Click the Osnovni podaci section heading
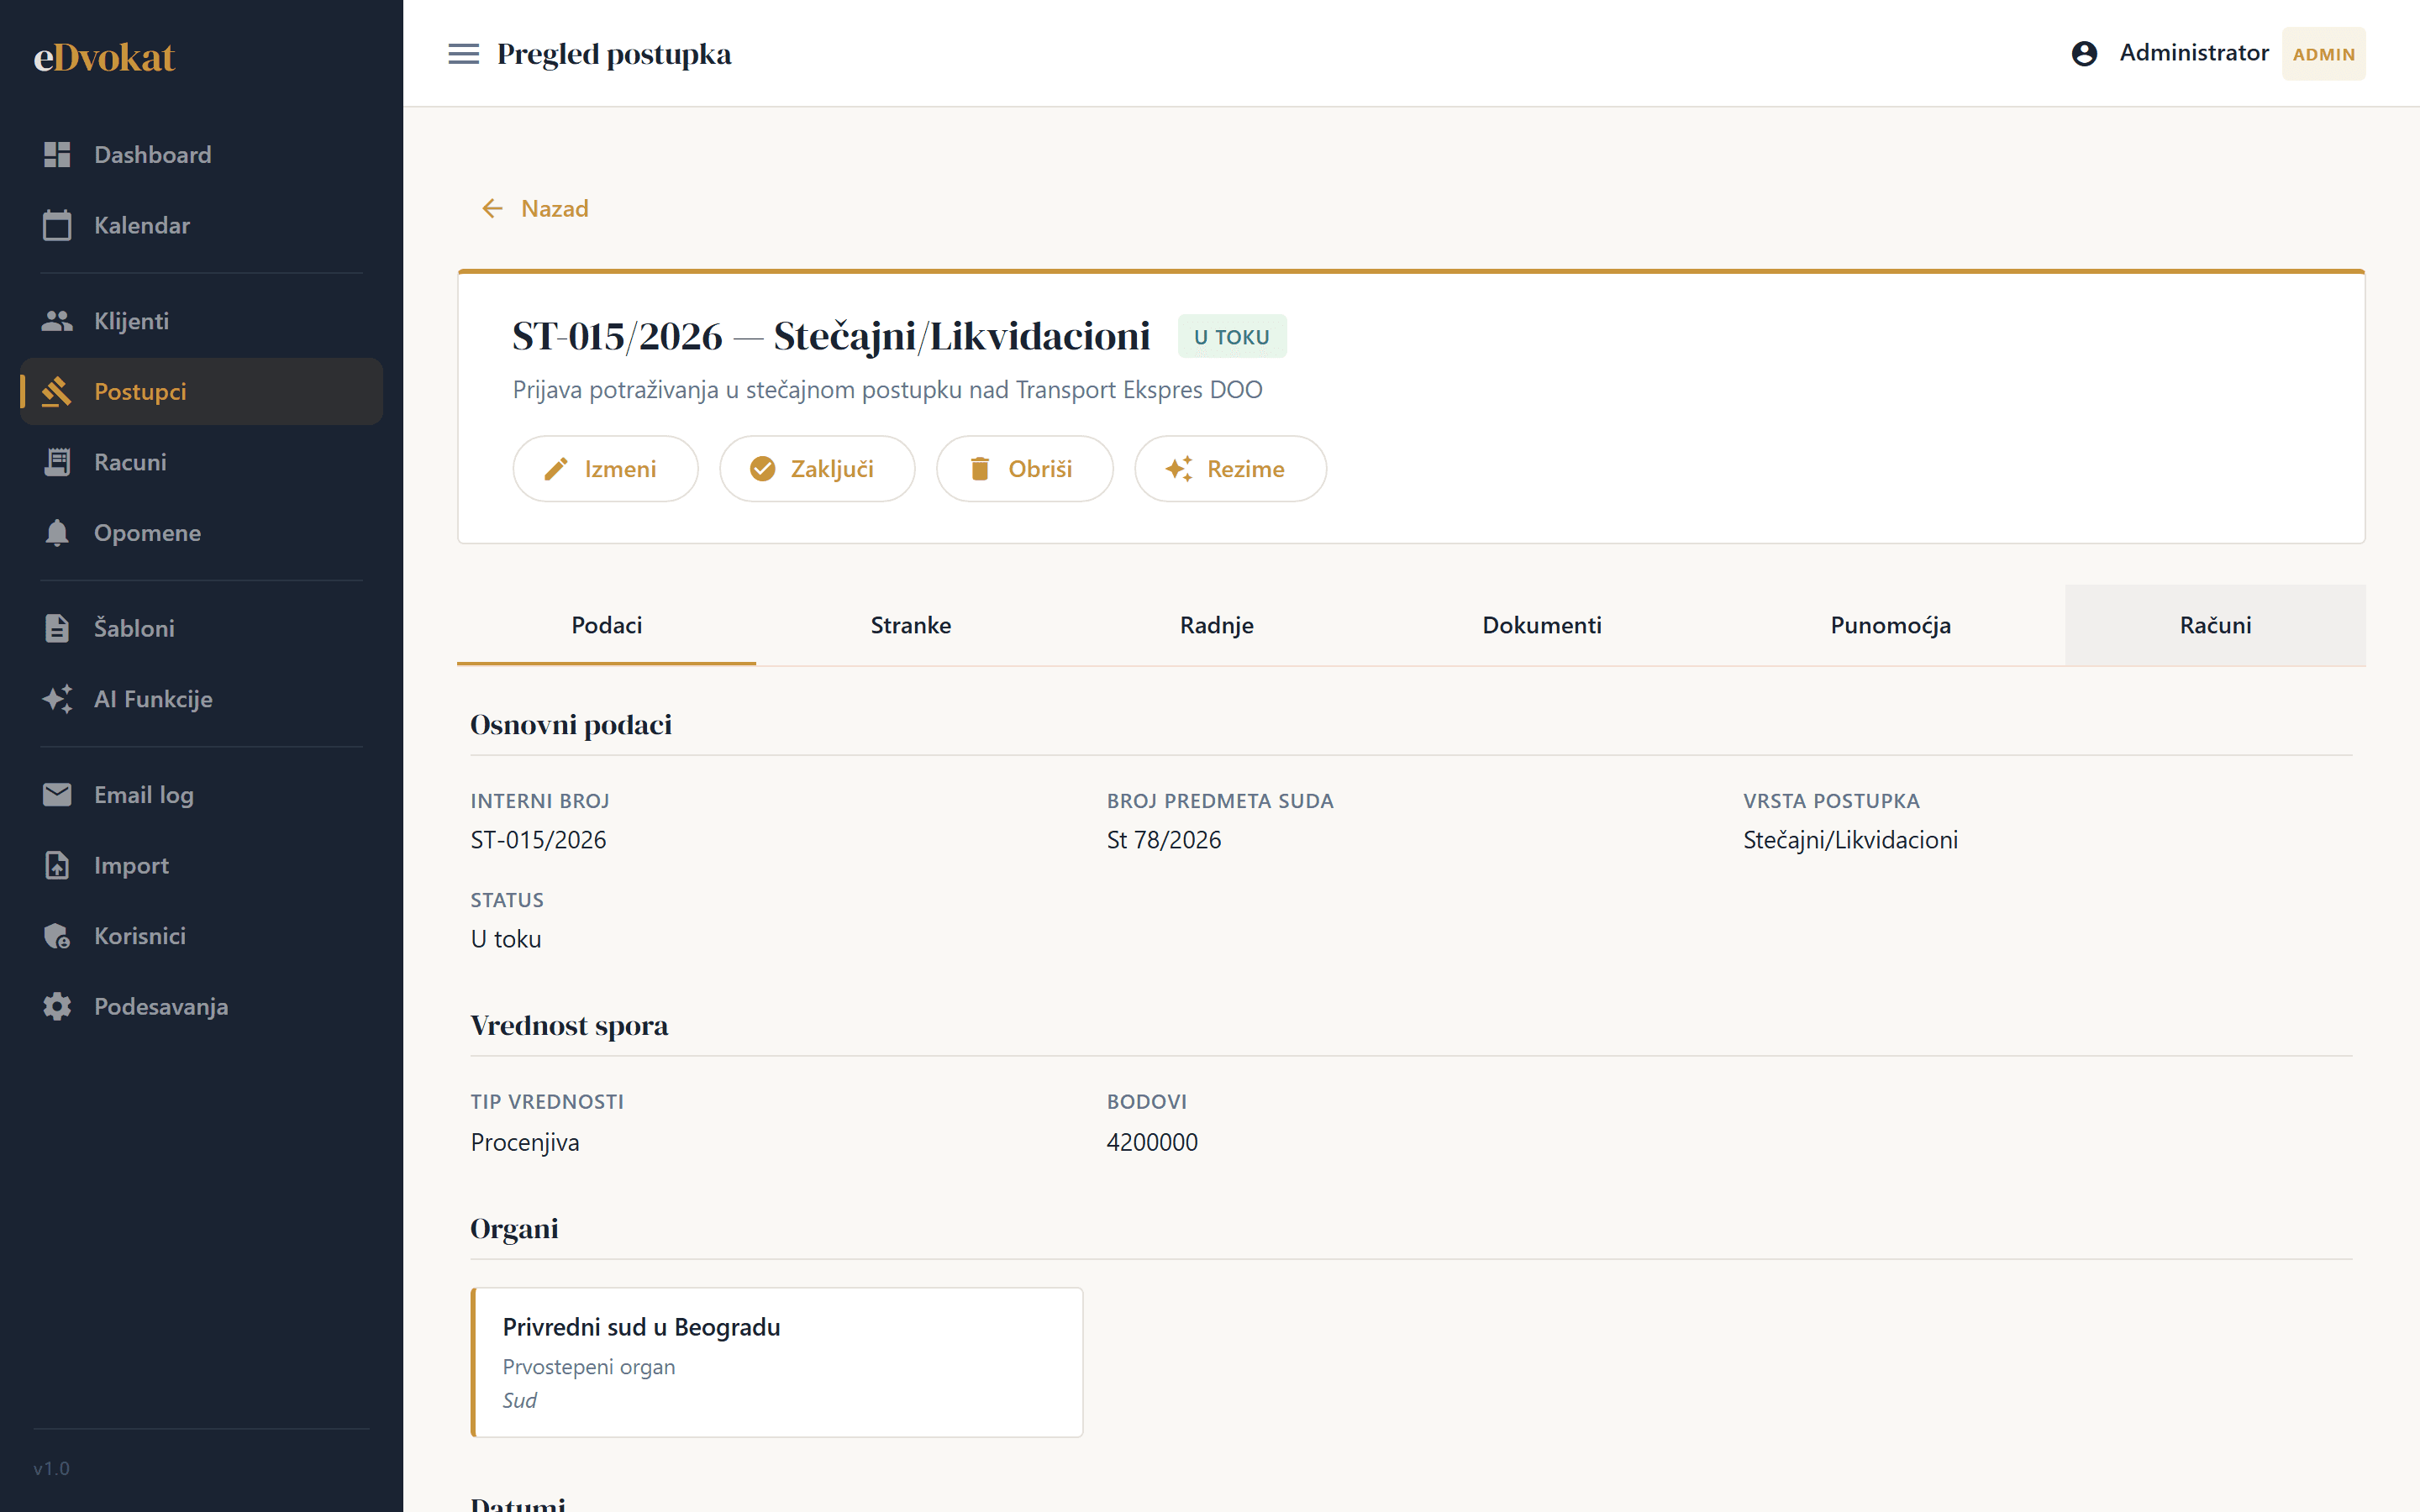This screenshot has width=2420, height=1512. [x=571, y=725]
